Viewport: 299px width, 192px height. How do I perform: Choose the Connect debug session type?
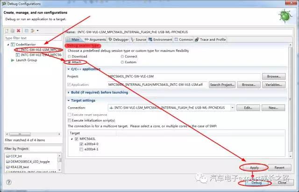coord(122,56)
